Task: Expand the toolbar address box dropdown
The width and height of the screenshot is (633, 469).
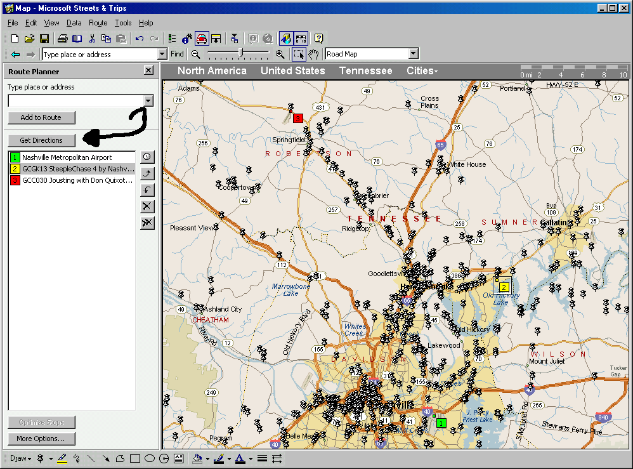Action: [162, 54]
